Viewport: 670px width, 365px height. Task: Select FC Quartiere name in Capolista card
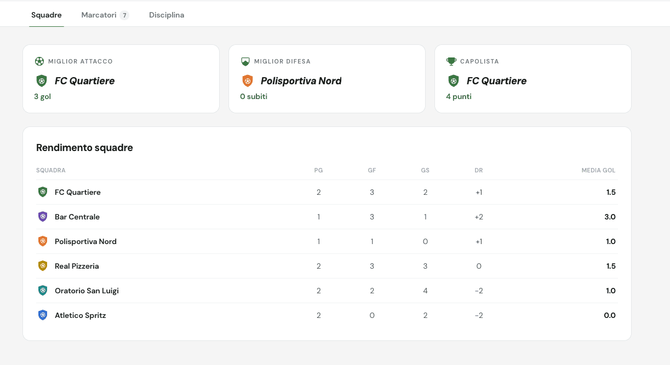coord(497,81)
